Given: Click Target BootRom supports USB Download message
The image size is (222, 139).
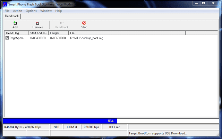Looking at the screenshot, I should pos(158,133).
